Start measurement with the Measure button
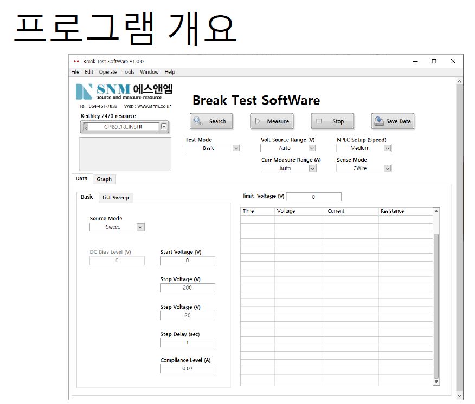Image resolution: width=475 pixels, height=404 pixels. (x=272, y=121)
